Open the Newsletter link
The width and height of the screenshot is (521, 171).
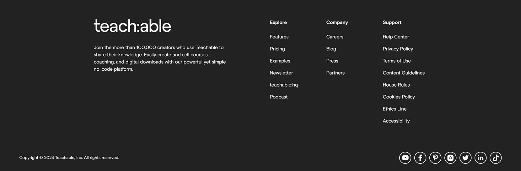point(281,73)
